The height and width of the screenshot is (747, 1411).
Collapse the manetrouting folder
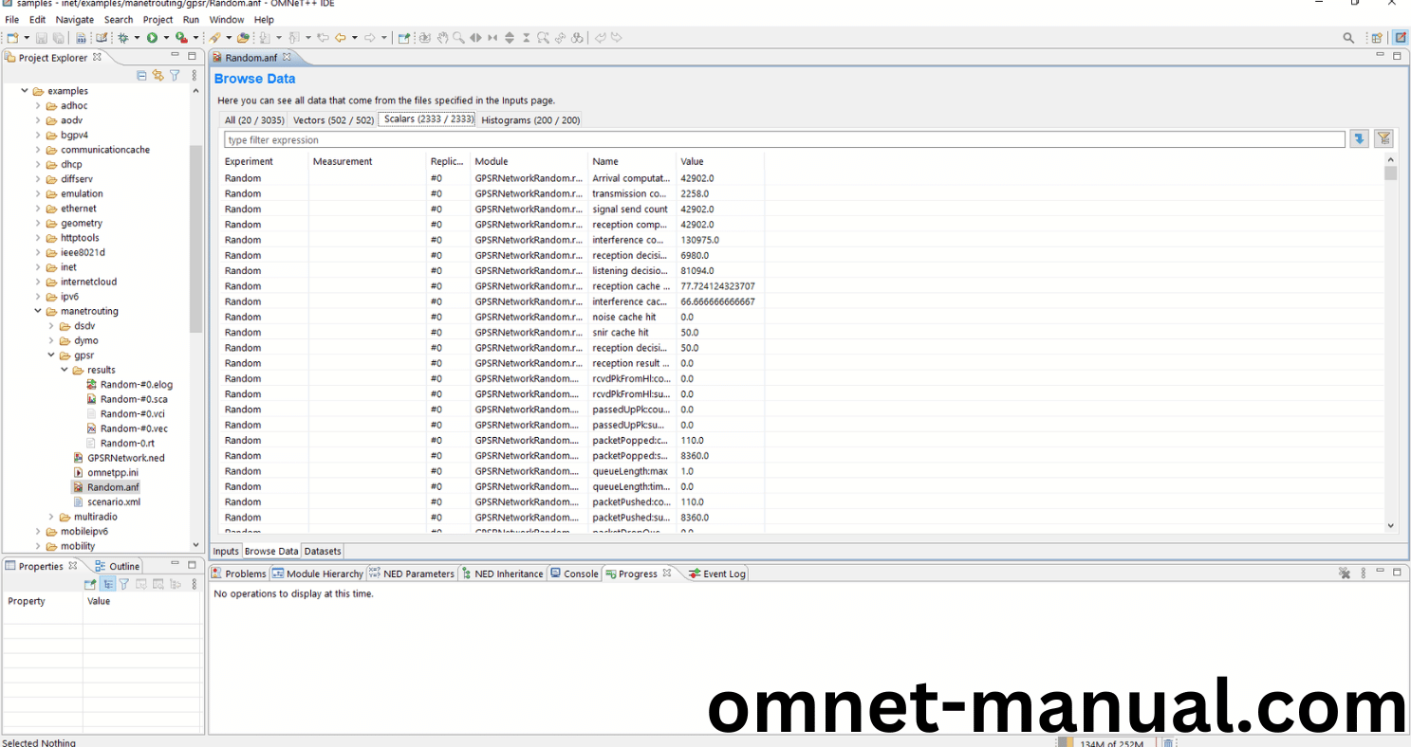[x=39, y=311]
